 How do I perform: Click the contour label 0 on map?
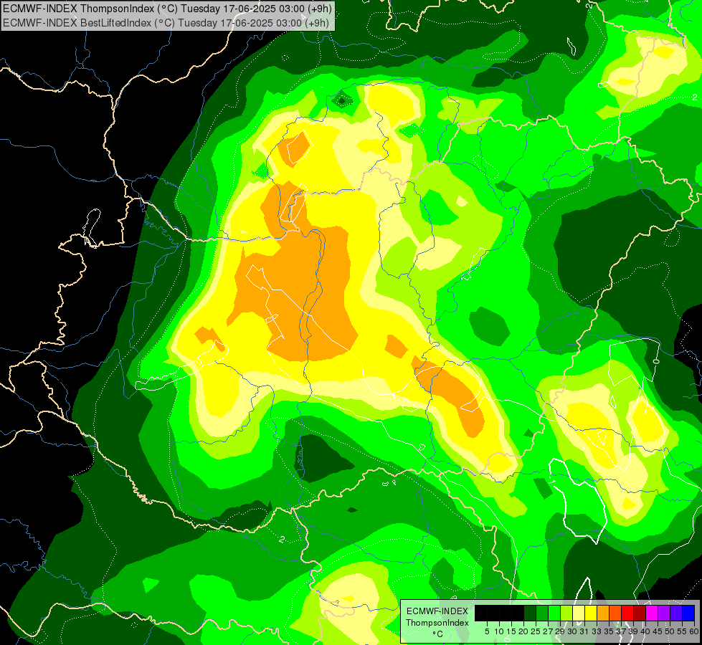coord(656,360)
